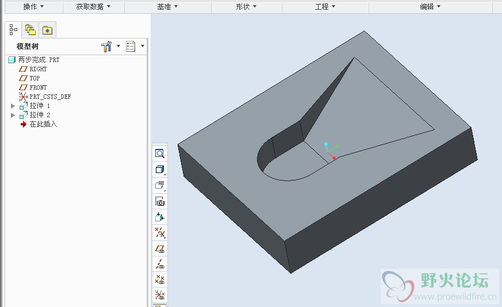Click the red insert-here arrow icon
The width and height of the screenshot is (502, 307).
pyautogui.click(x=24, y=124)
